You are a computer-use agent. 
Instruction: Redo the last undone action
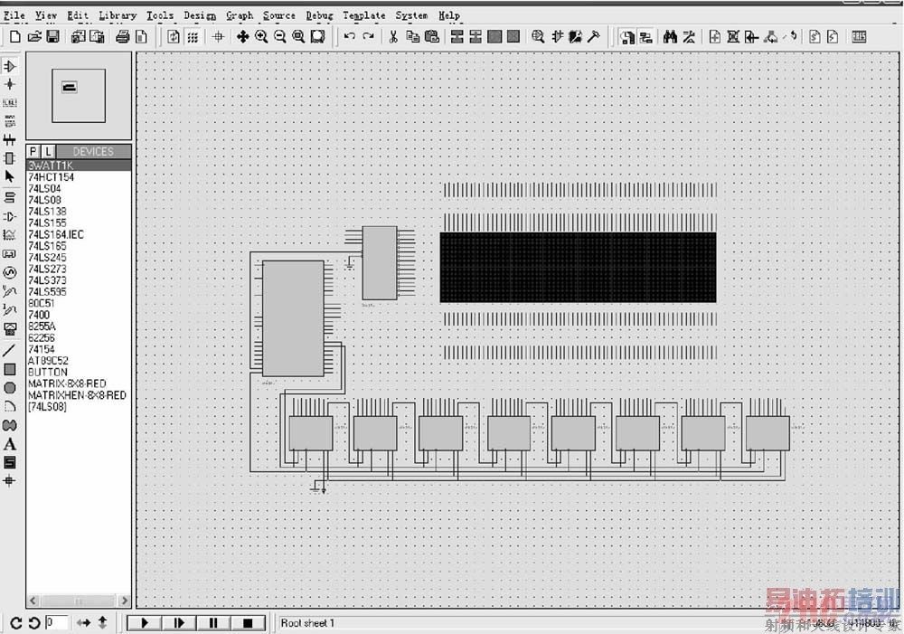369,37
